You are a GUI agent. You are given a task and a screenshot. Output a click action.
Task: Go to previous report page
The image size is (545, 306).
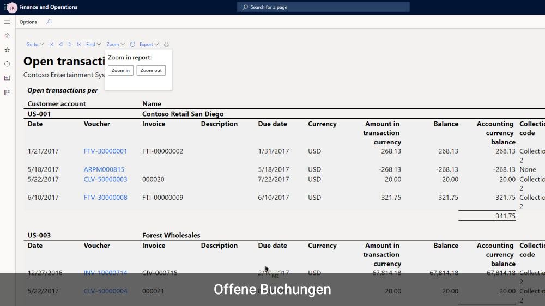(x=61, y=45)
